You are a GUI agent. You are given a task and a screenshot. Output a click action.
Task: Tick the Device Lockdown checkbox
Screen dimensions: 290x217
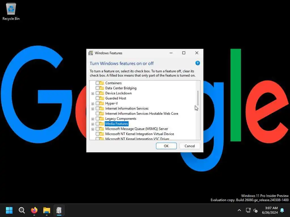[x=97, y=93]
